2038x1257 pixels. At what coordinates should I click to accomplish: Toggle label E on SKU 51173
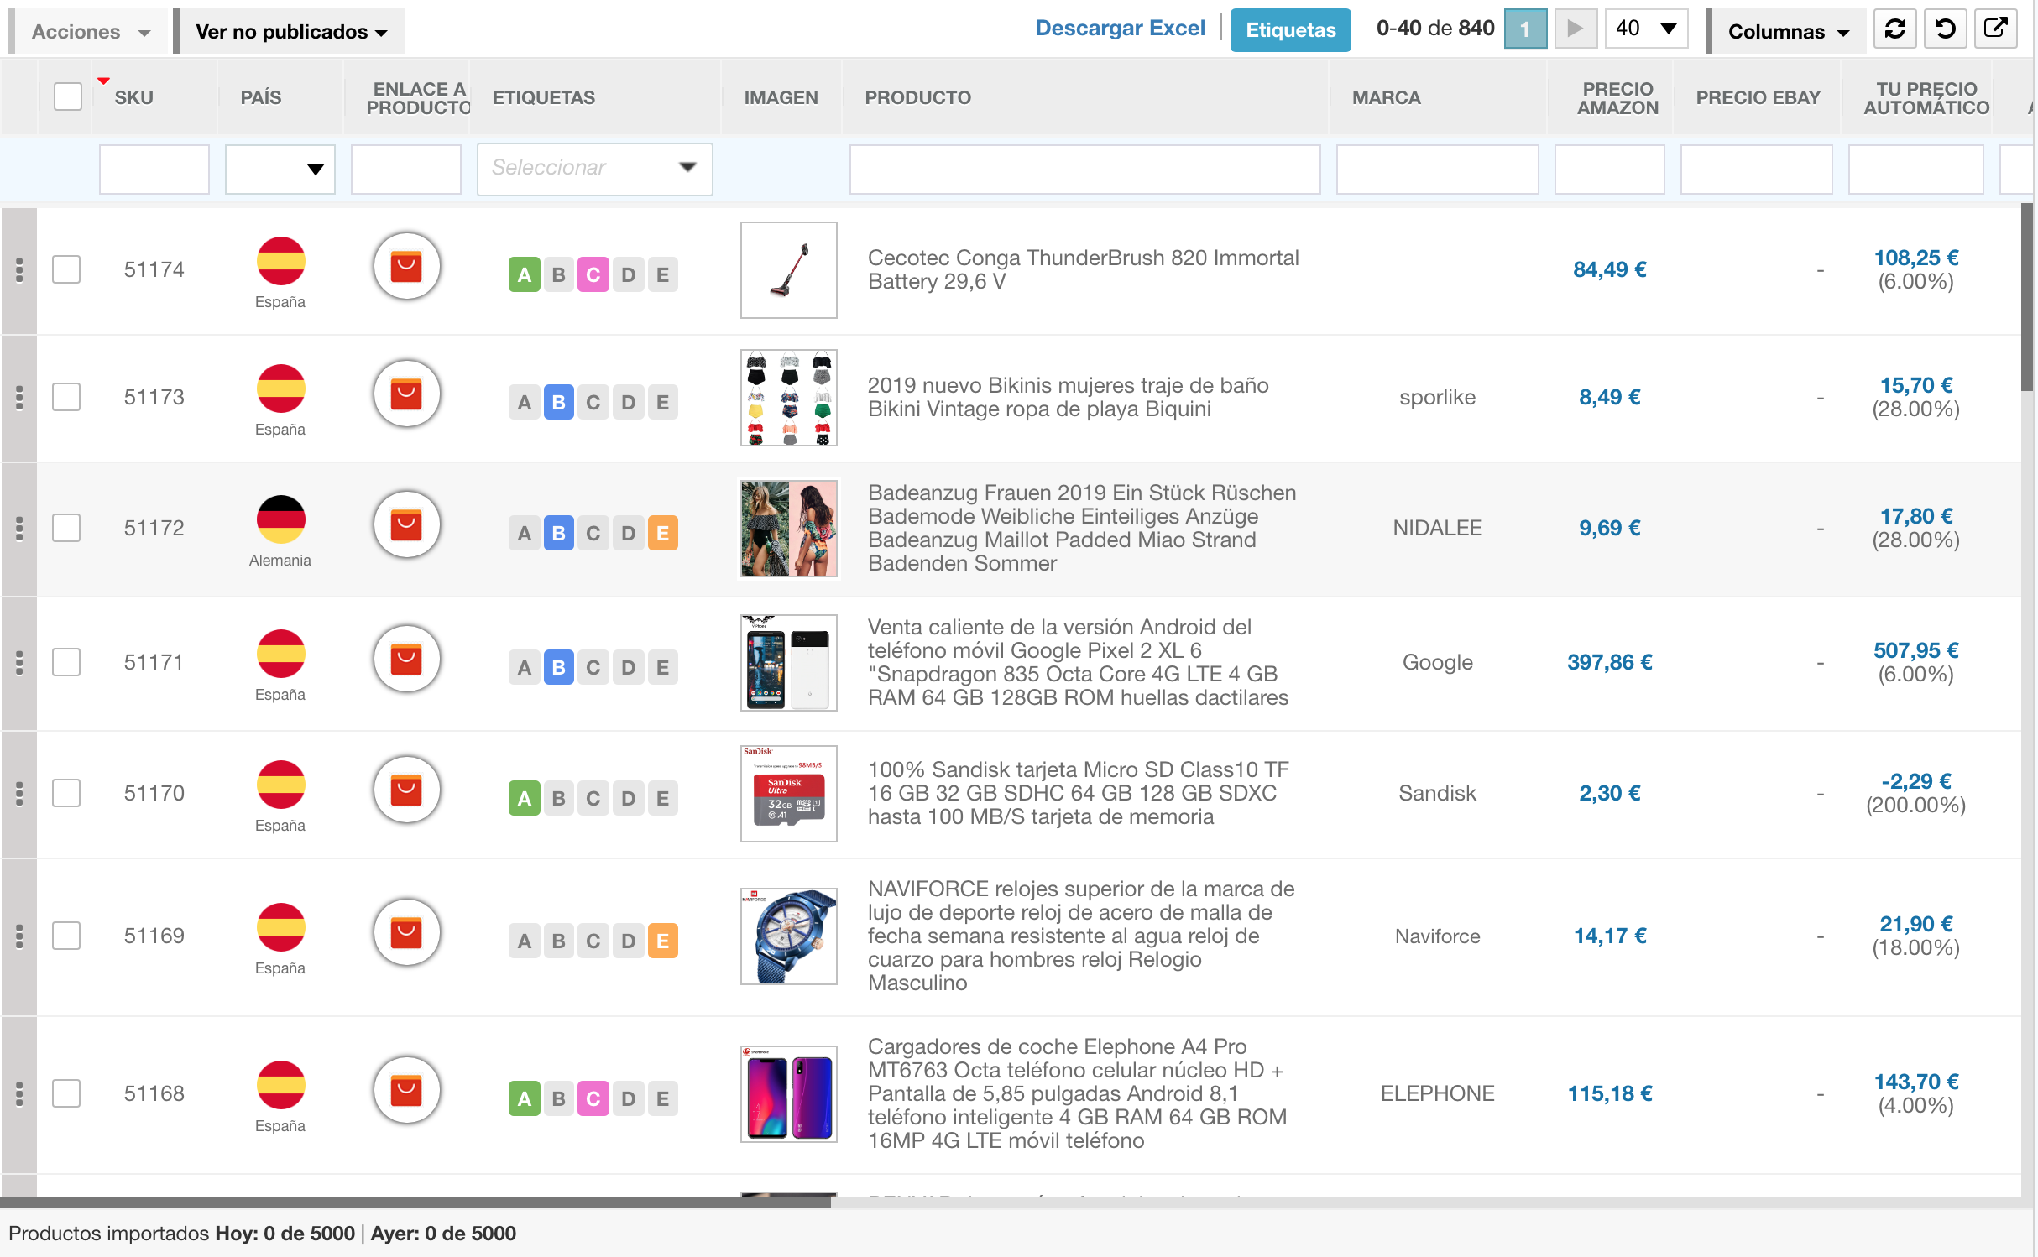pos(662,403)
